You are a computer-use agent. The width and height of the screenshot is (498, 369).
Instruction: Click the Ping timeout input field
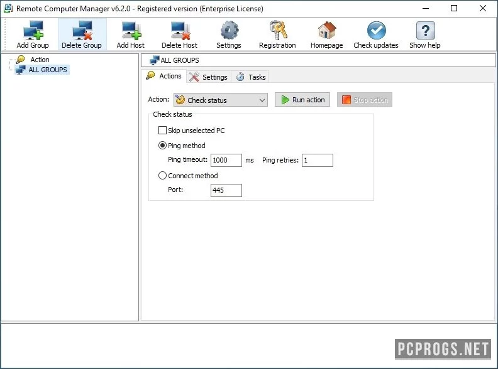(x=226, y=160)
